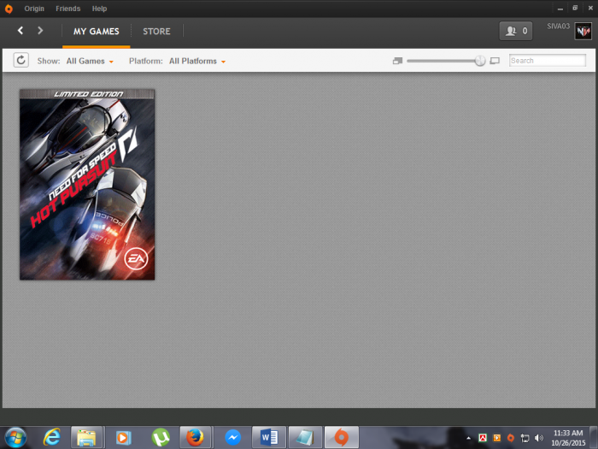
Task: Click the Origin taskbar button
Action: [x=342, y=437]
